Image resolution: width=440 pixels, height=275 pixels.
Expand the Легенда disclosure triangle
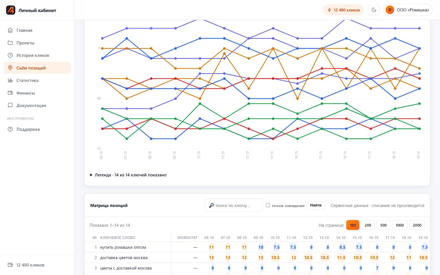tap(91, 175)
